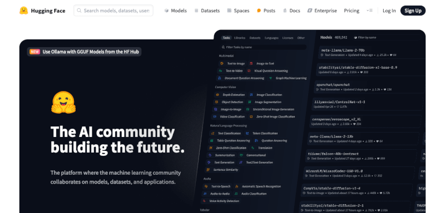
Task: Click the Hugging Face text logo
Action: (x=48, y=11)
